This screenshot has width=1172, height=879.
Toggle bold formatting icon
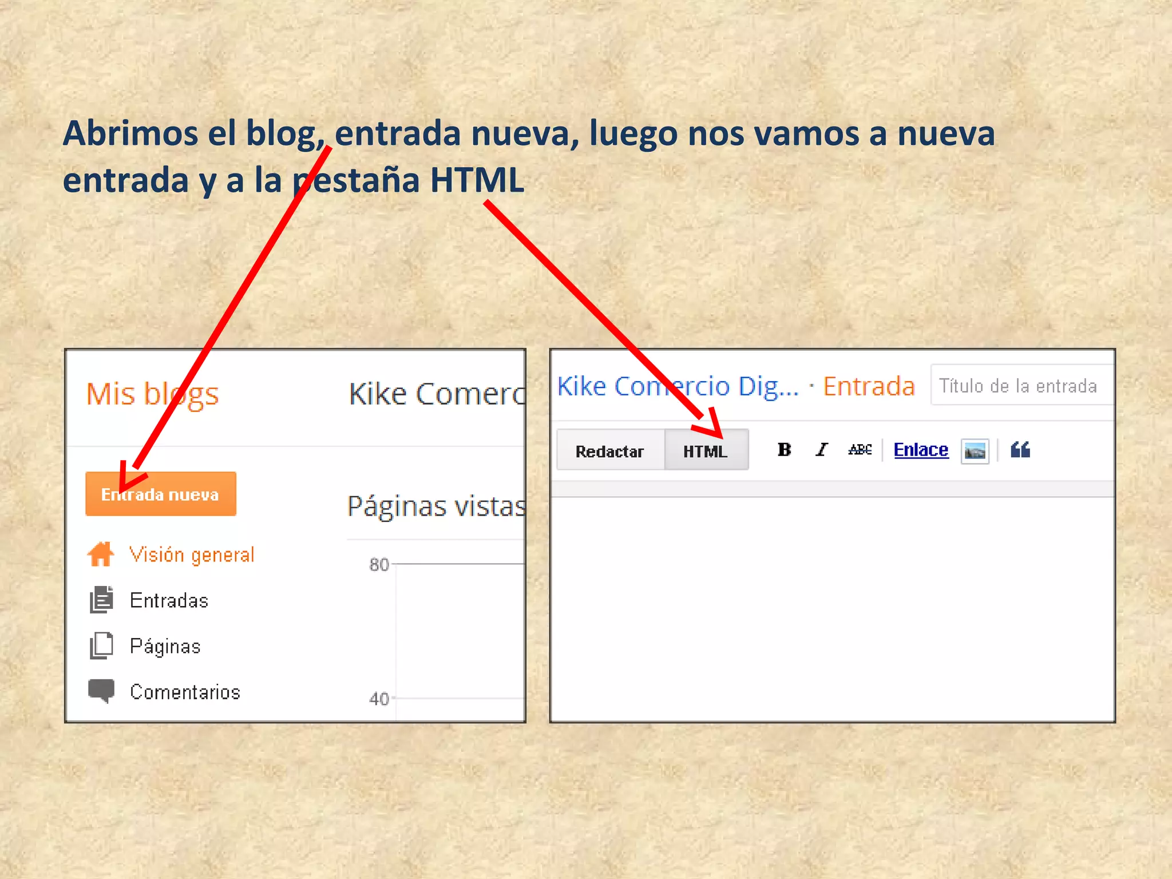pyautogui.click(x=785, y=450)
